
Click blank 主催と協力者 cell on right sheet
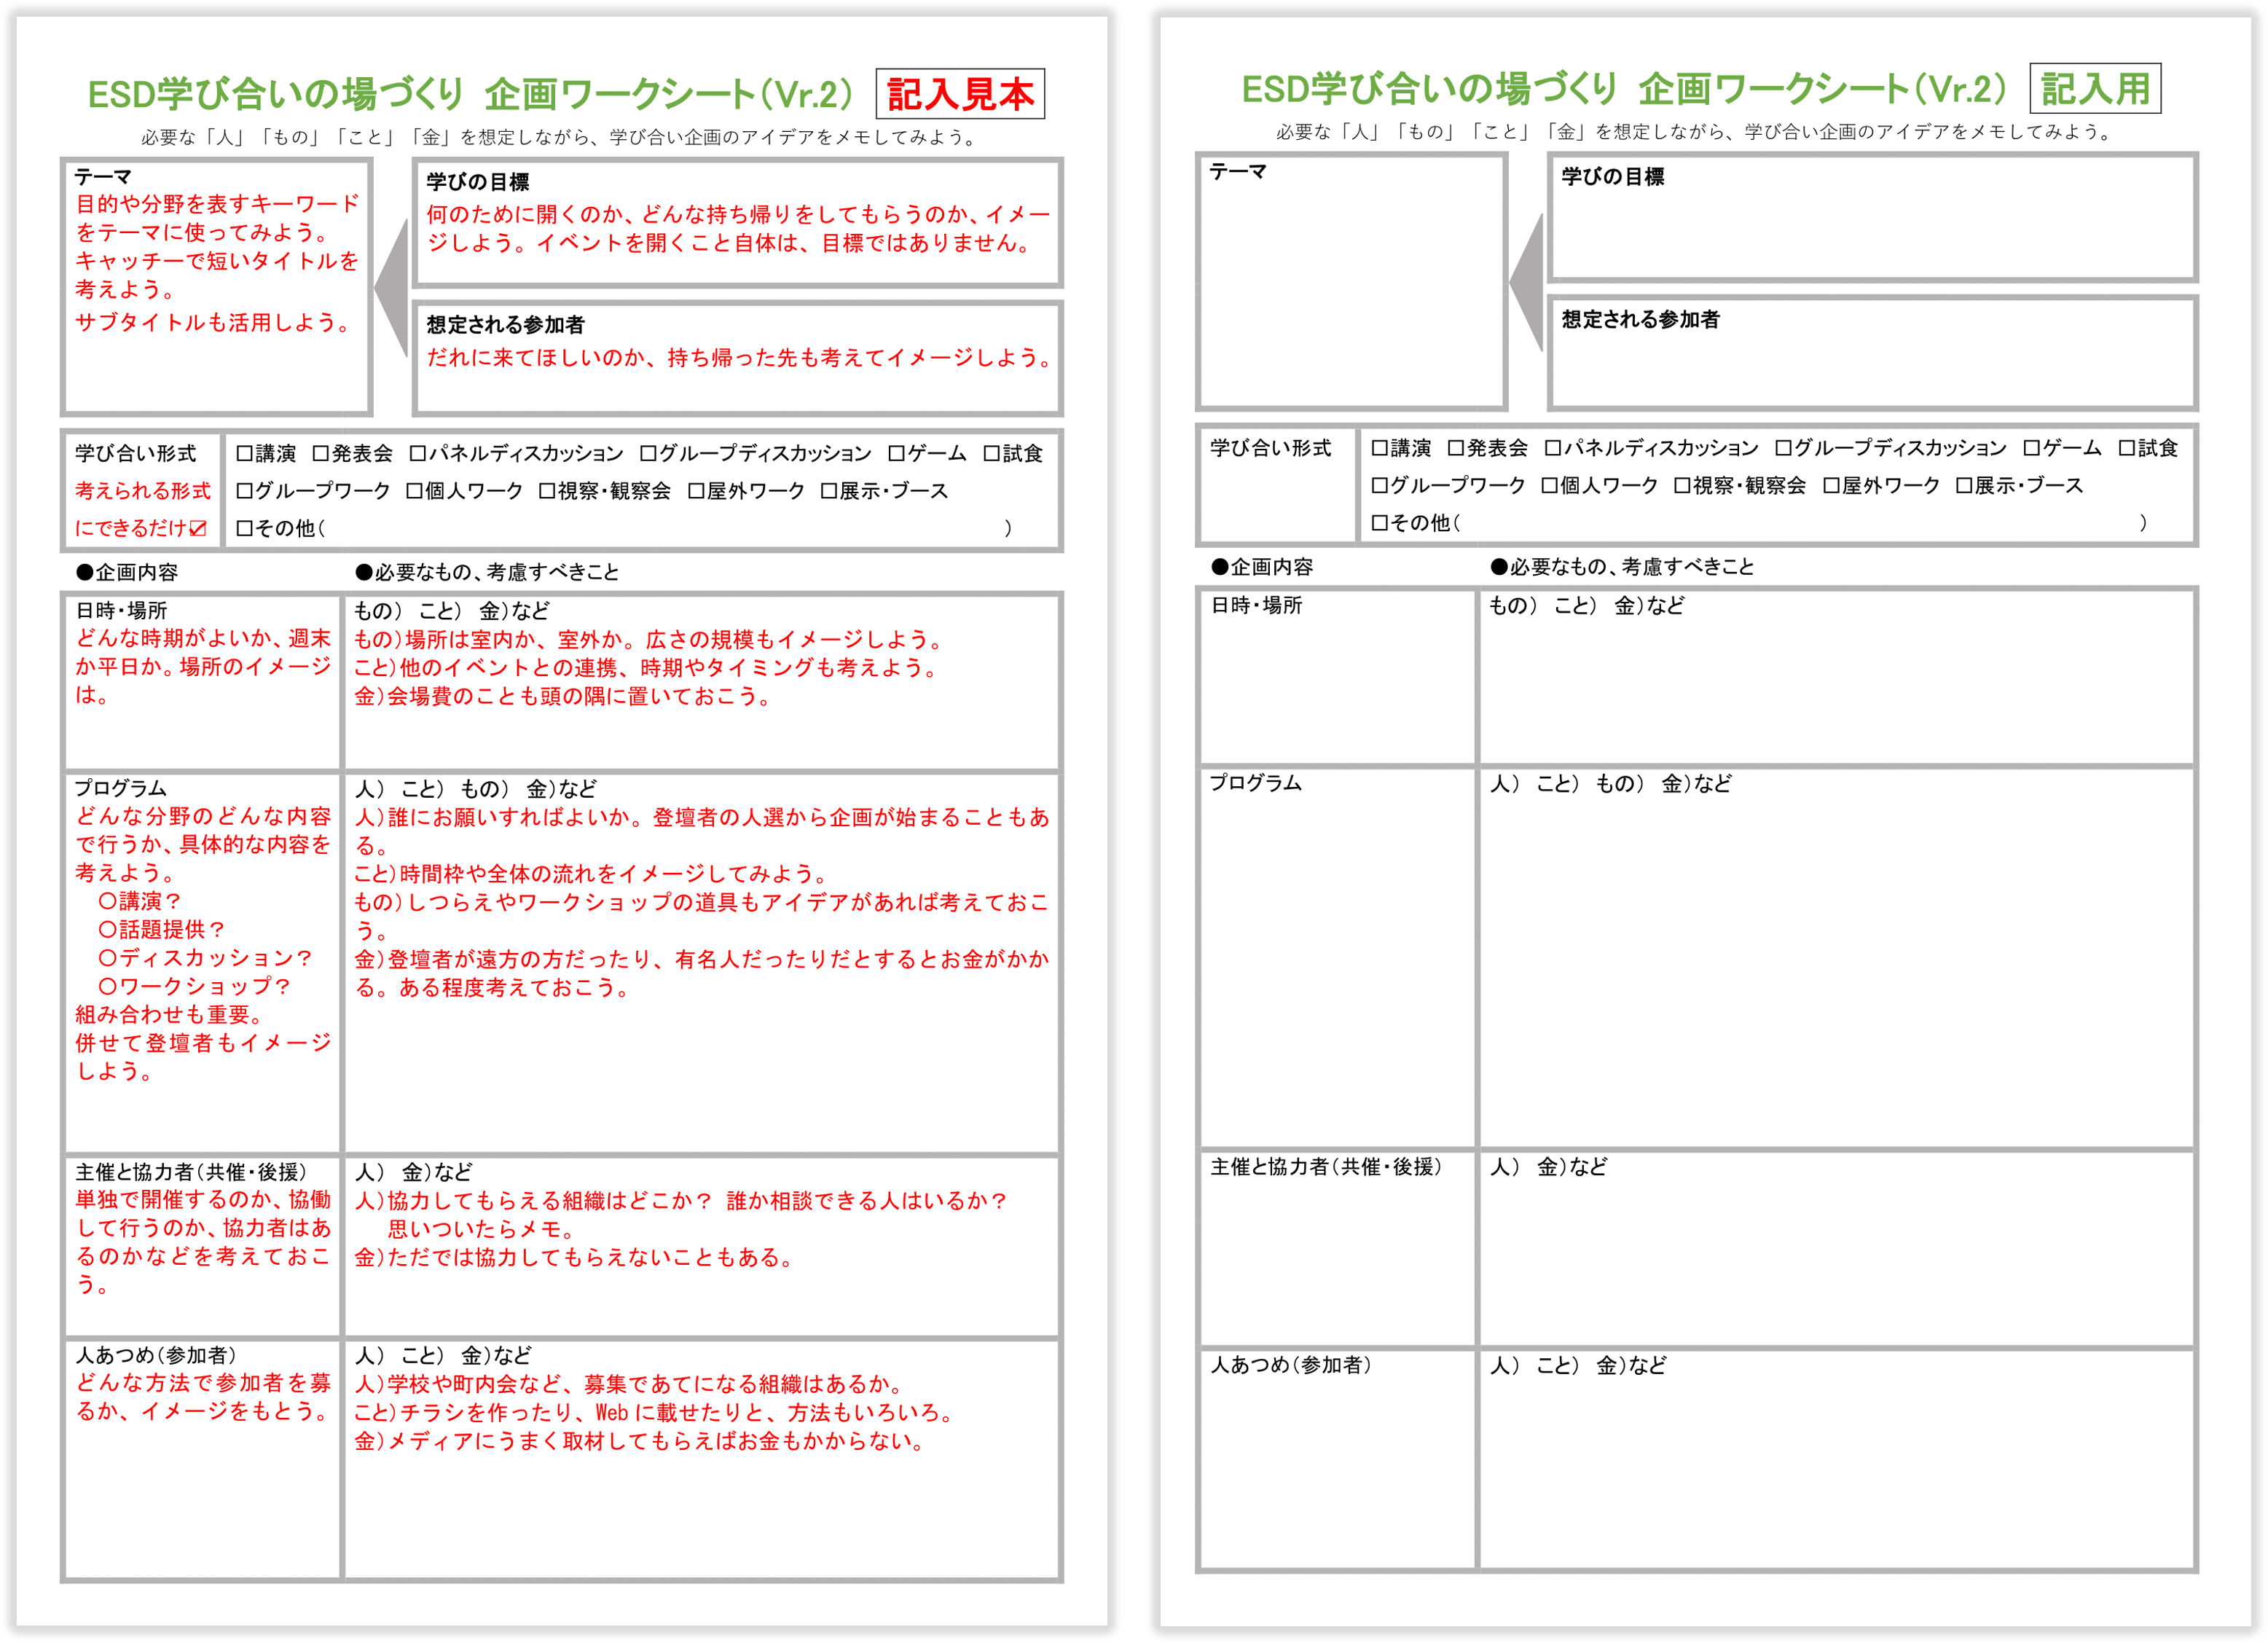click(x=1337, y=1250)
